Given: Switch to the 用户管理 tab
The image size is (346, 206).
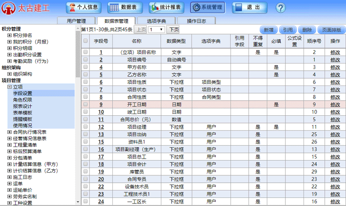Looking at the screenshot, I should pyautogui.click(x=76, y=21).
